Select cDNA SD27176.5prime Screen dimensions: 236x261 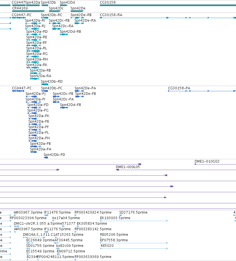[133, 212]
